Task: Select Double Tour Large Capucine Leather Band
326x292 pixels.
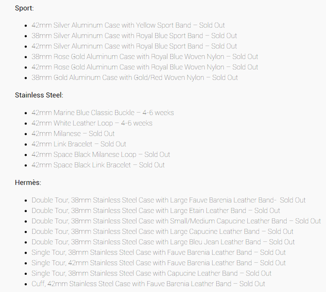Action: [162, 232]
